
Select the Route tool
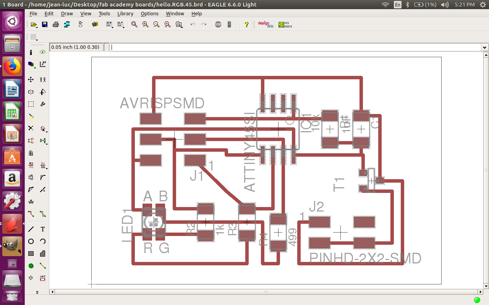31,214
